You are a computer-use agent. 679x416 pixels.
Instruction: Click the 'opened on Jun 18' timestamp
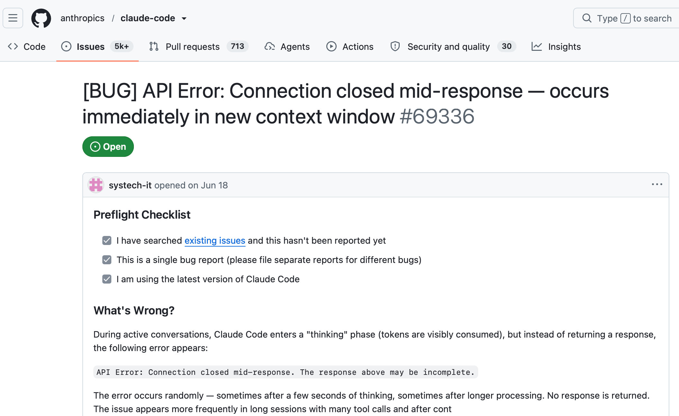coord(191,185)
